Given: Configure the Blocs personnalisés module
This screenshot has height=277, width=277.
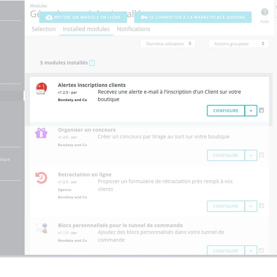Looking at the screenshot, I should pyautogui.click(x=226, y=250).
